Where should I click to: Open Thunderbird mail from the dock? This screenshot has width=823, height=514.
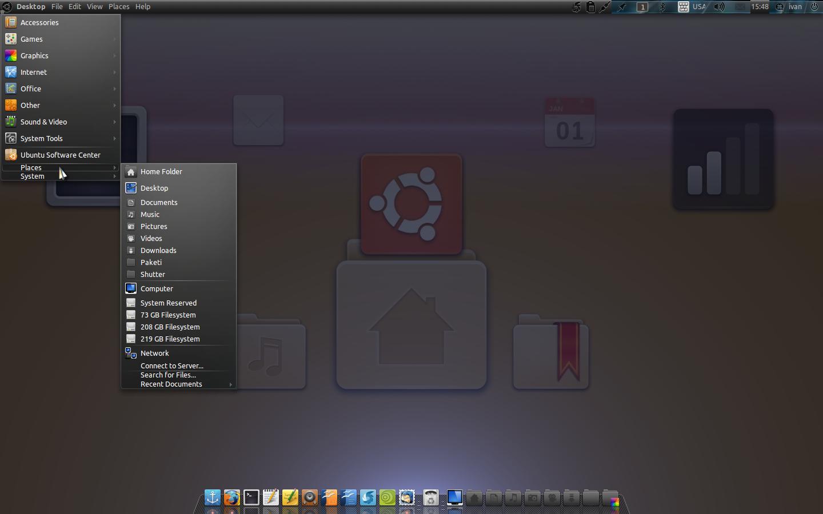[x=407, y=497]
